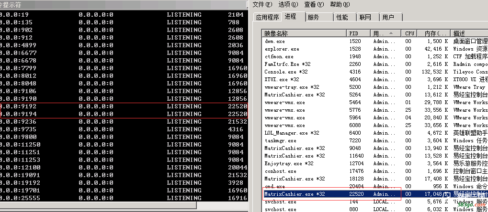Click netstat line for port 135
The height and width of the screenshot is (212, 488).
point(124,22)
